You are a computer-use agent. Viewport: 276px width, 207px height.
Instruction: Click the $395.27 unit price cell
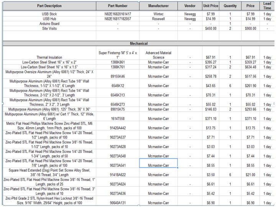[210, 62]
